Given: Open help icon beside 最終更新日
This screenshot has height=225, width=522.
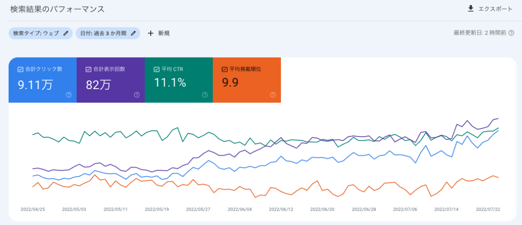Looking at the screenshot, I should click(511, 33).
